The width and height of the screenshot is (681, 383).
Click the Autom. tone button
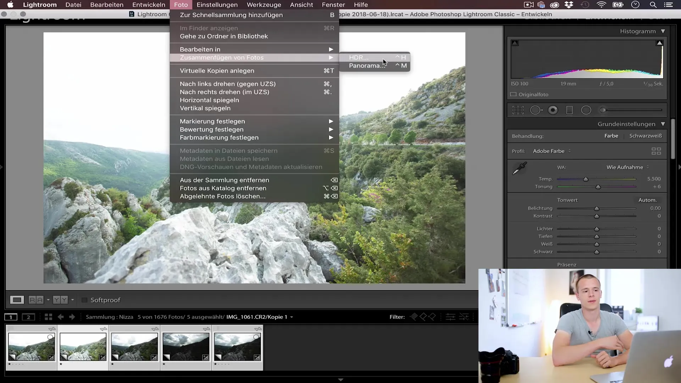pos(648,200)
